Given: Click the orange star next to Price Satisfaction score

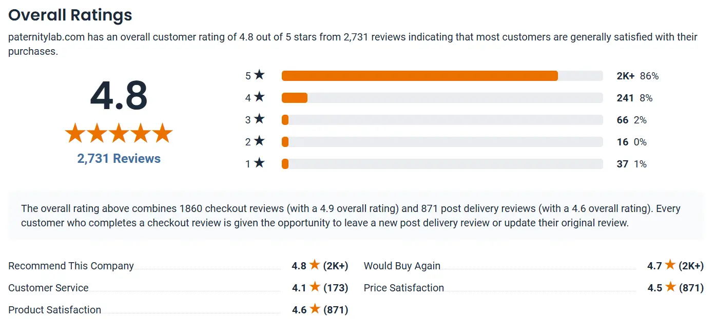Looking at the screenshot, I should [670, 287].
